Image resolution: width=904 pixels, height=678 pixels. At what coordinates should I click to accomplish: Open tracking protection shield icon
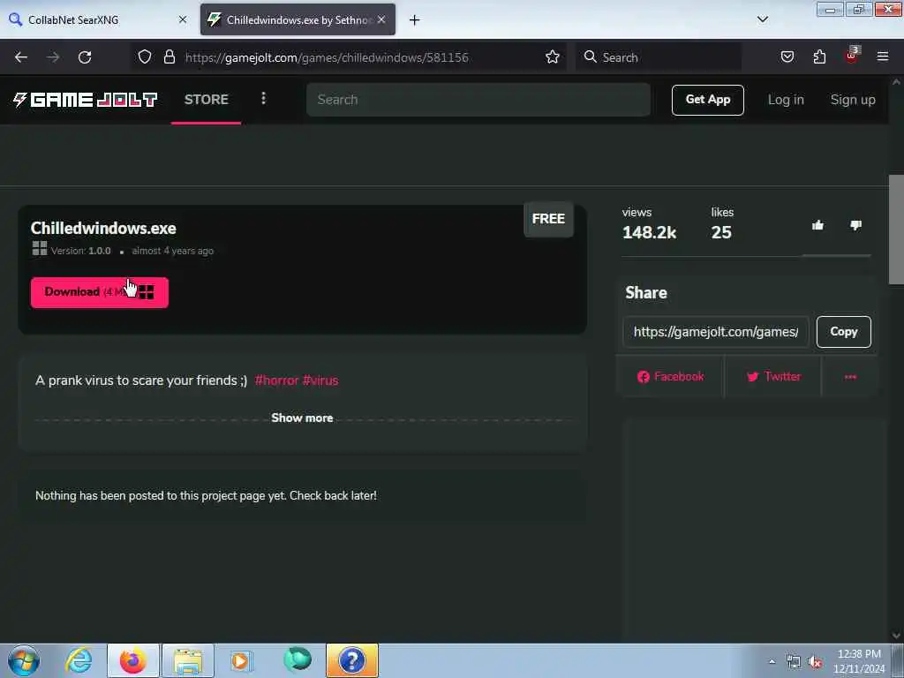tap(145, 57)
